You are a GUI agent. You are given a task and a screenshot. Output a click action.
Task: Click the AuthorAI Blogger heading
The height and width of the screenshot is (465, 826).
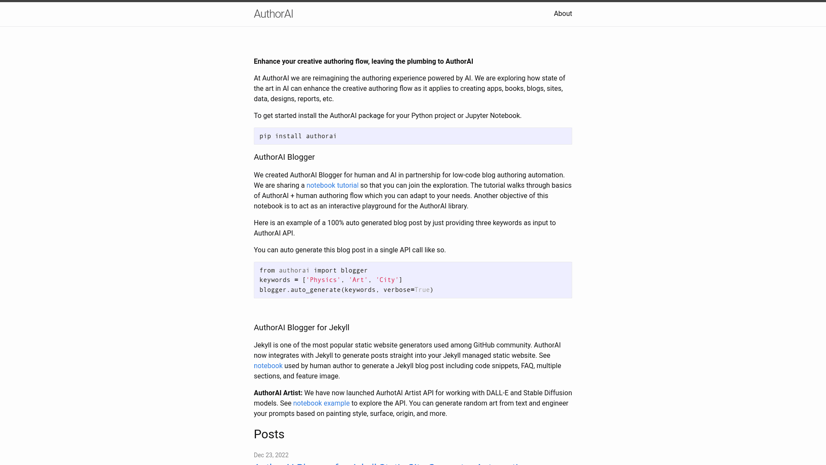pyautogui.click(x=284, y=157)
